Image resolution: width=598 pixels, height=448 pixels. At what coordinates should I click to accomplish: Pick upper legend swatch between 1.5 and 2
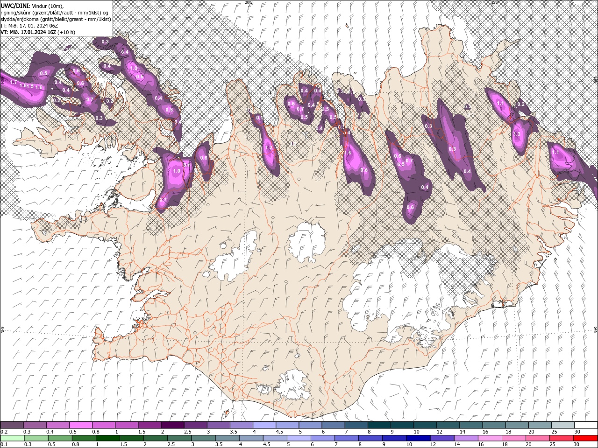(x=149, y=425)
